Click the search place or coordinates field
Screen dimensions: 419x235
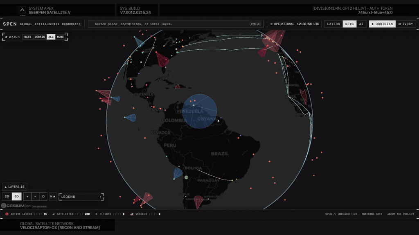pyautogui.click(x=176, y=24)
